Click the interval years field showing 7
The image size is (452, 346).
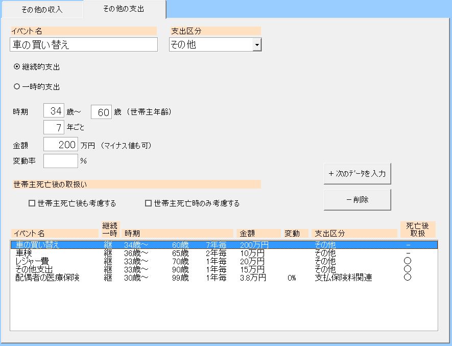click(54, 127)
